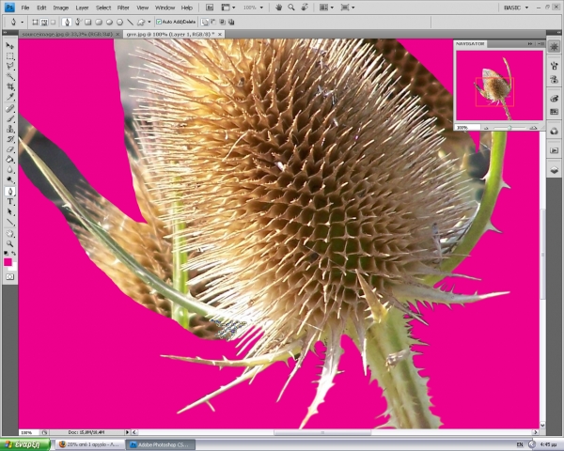Image resolution: width=564 pixels, height=451 pixels.
Task: Open the Filter menu
Action: tap(123, 8)
